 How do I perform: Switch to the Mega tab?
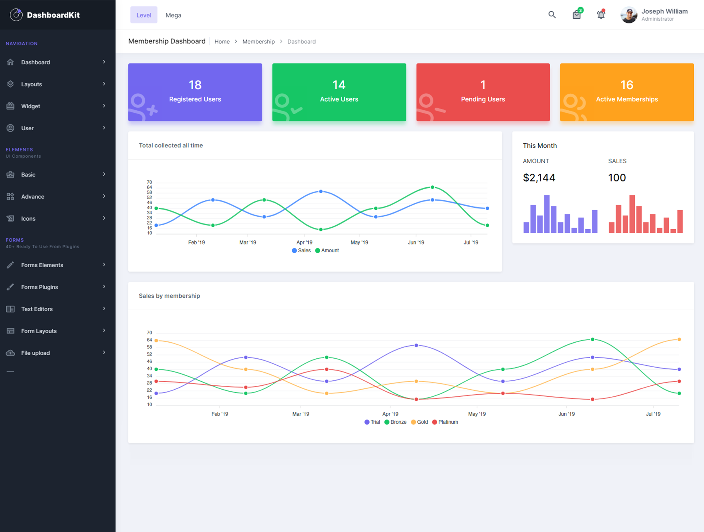click(x=173, y=15)
